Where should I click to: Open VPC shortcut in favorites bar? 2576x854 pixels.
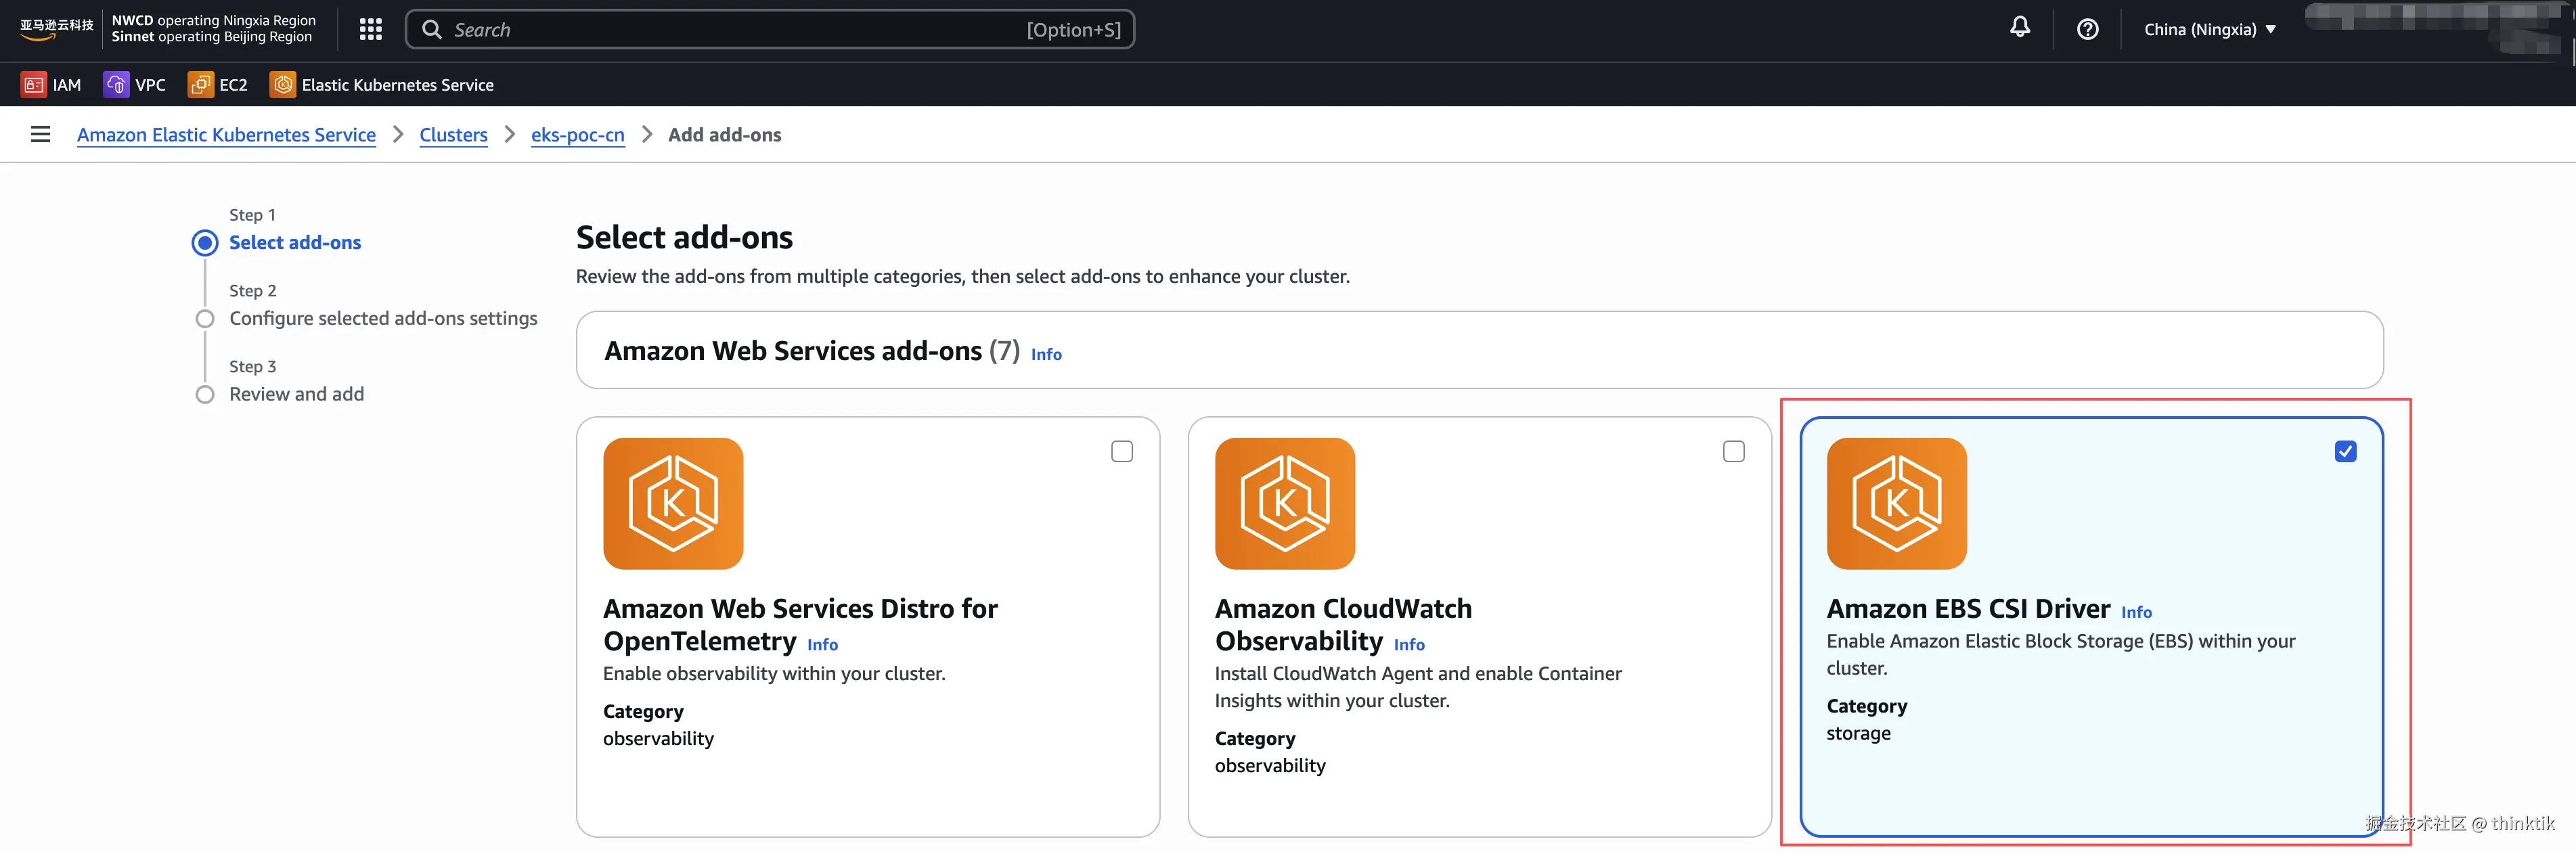point(135,85)
